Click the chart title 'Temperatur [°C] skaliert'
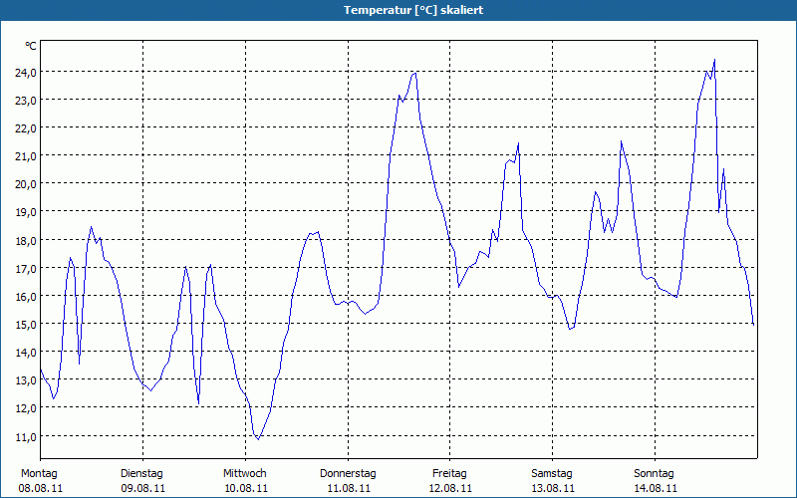 (x=413, y=10)
